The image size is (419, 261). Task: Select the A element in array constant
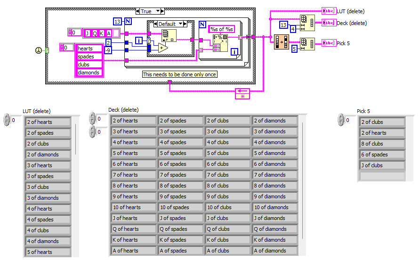(x=109, y=33)
